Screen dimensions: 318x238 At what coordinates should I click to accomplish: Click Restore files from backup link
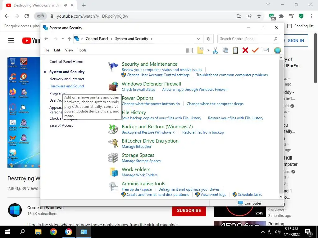(x=203, y=132)
